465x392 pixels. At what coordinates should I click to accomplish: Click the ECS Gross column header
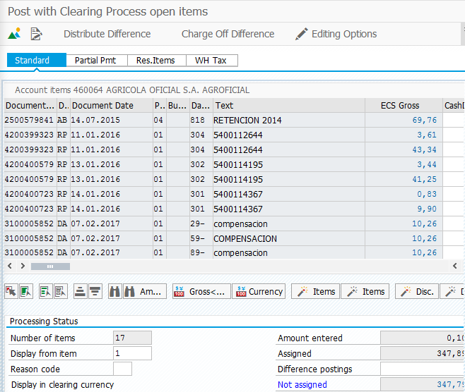(x=399, y=105)
